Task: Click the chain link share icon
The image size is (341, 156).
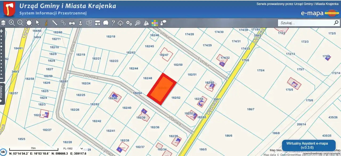Action: 63,23
